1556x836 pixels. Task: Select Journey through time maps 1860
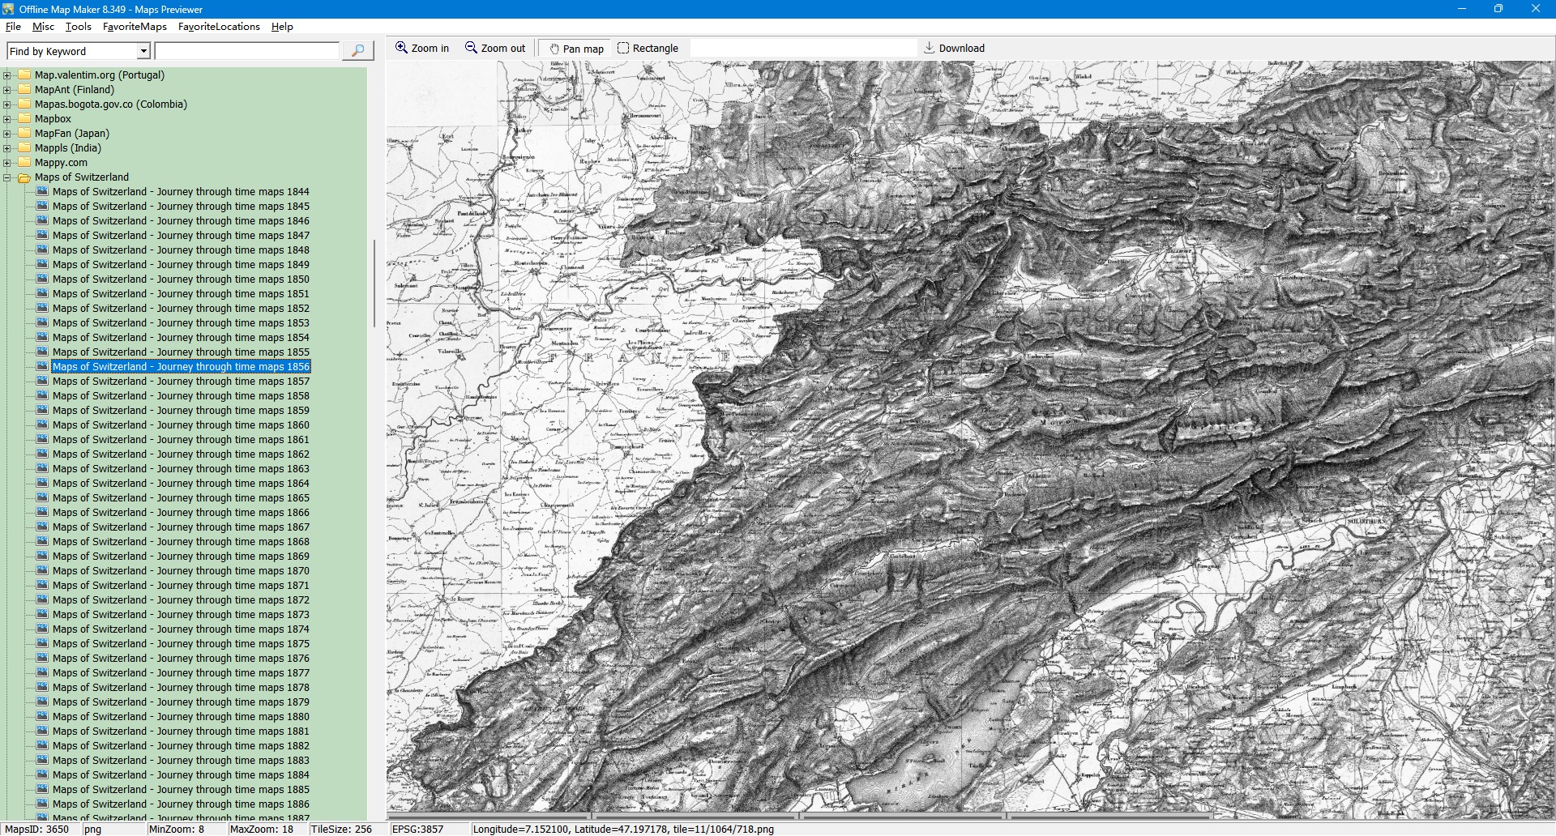tap(181, 425)
